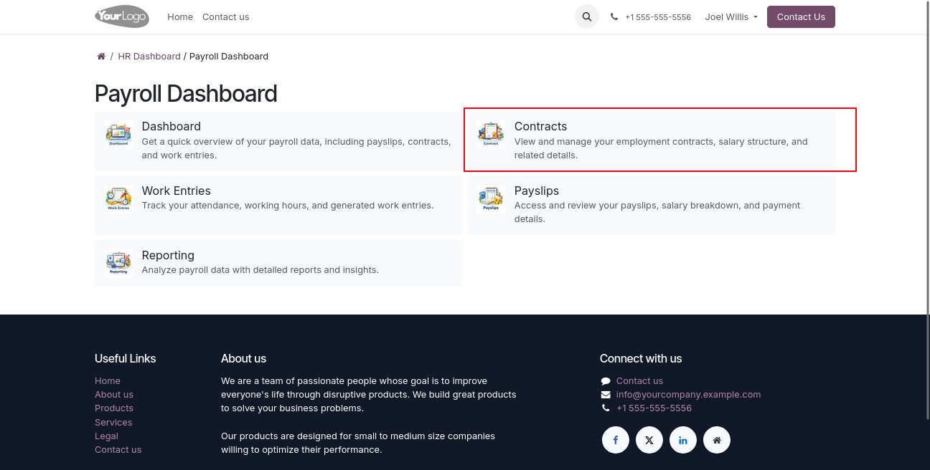This screenshot has height=470, width=930.
Task: Open the X (Twitter) social icon
Action: coord(649,440)
